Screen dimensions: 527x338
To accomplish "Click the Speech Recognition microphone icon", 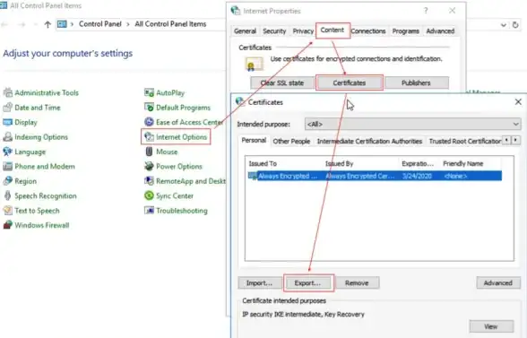I will (8, 195).
